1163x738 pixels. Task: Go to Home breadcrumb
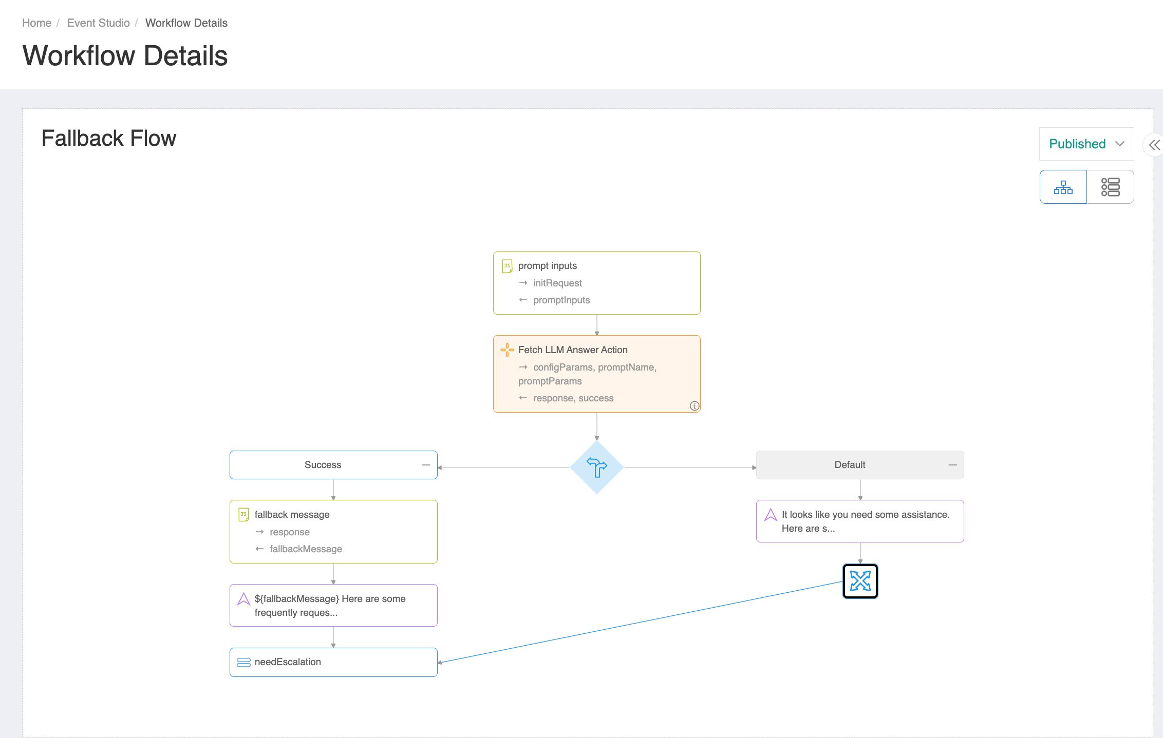[36, 23]
